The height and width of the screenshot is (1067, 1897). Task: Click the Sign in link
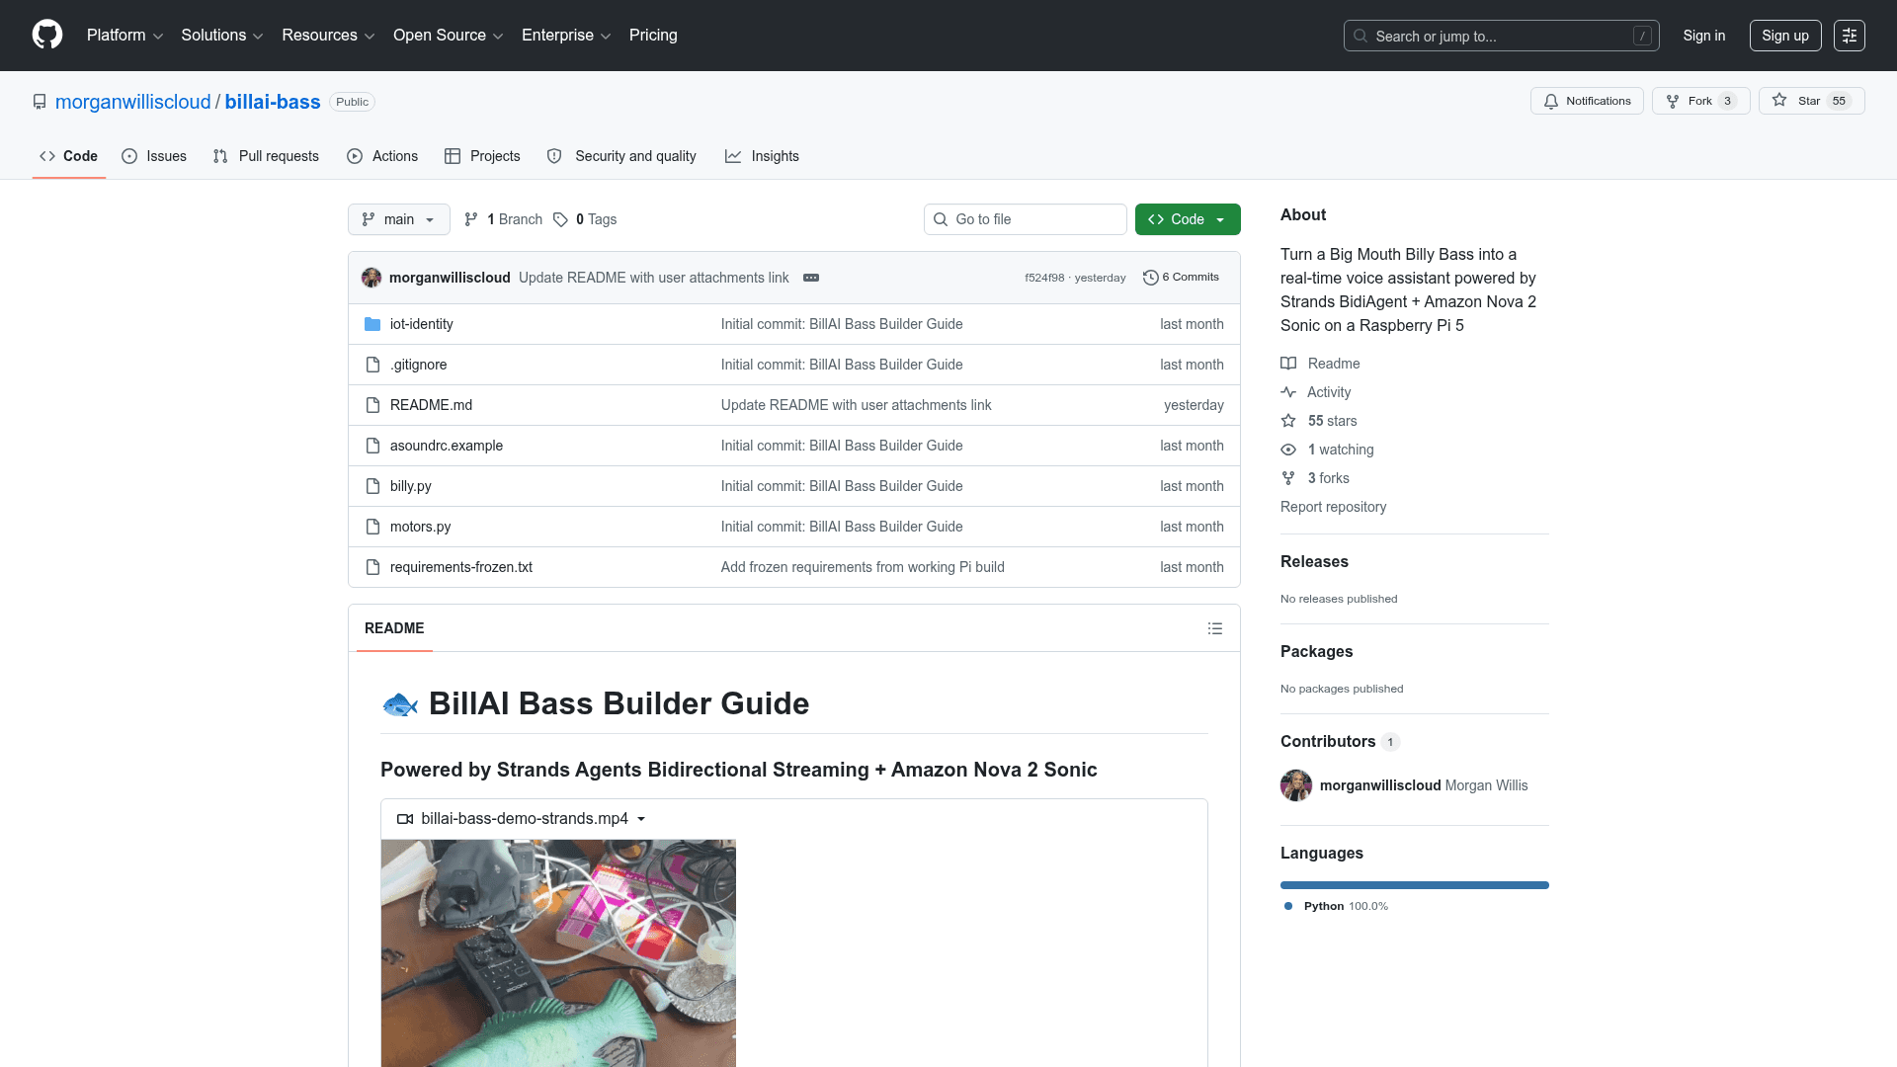[1704, 36]
